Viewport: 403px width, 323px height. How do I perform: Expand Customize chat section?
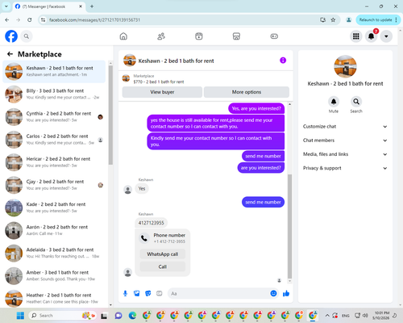pos(345,127)
